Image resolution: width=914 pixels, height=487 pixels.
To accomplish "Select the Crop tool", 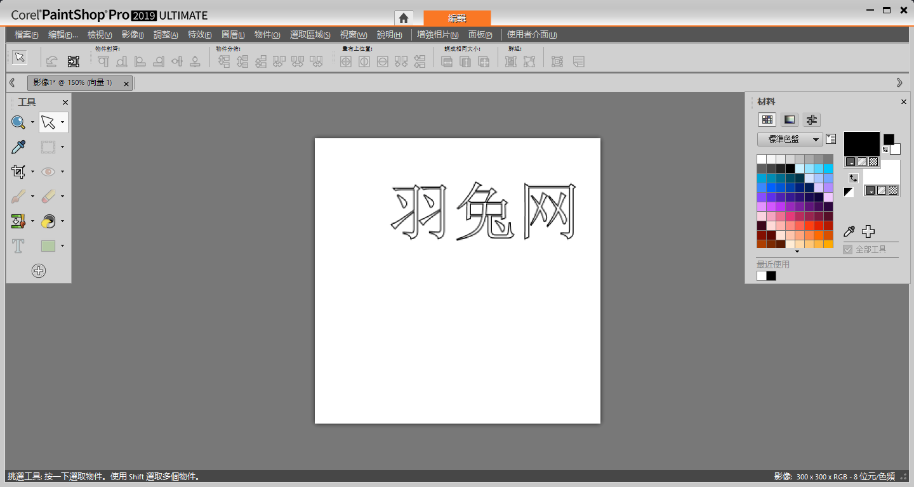I will [x=18, y=171].
